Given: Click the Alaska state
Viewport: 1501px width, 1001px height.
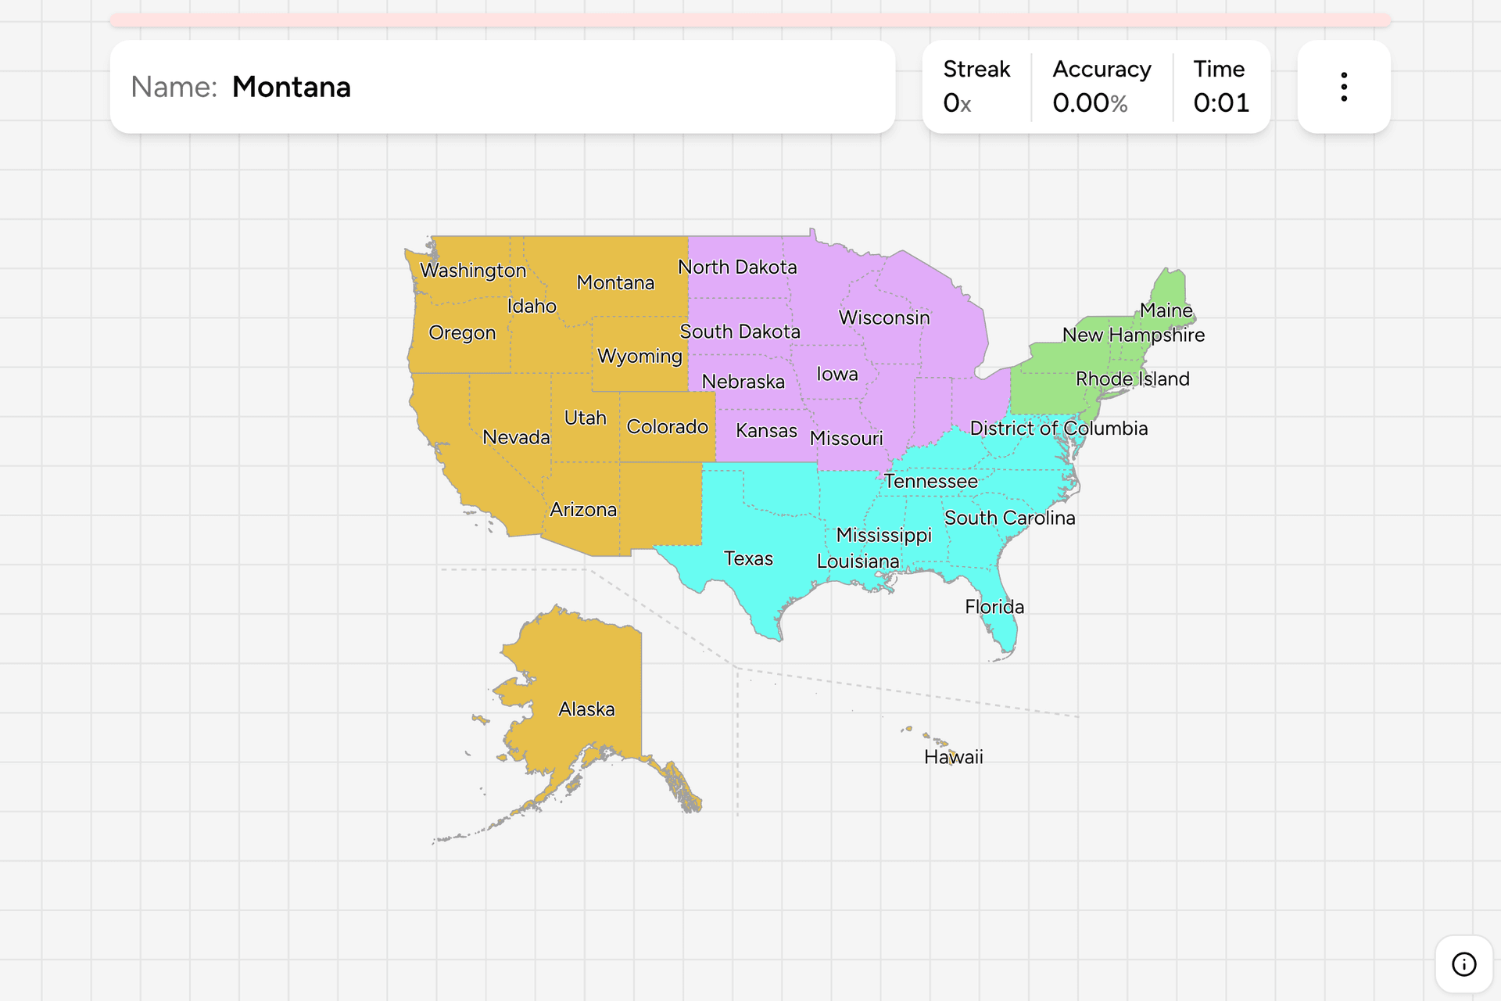Looking at the screenshot, I should pyautogui.click(x=586, y=709).
